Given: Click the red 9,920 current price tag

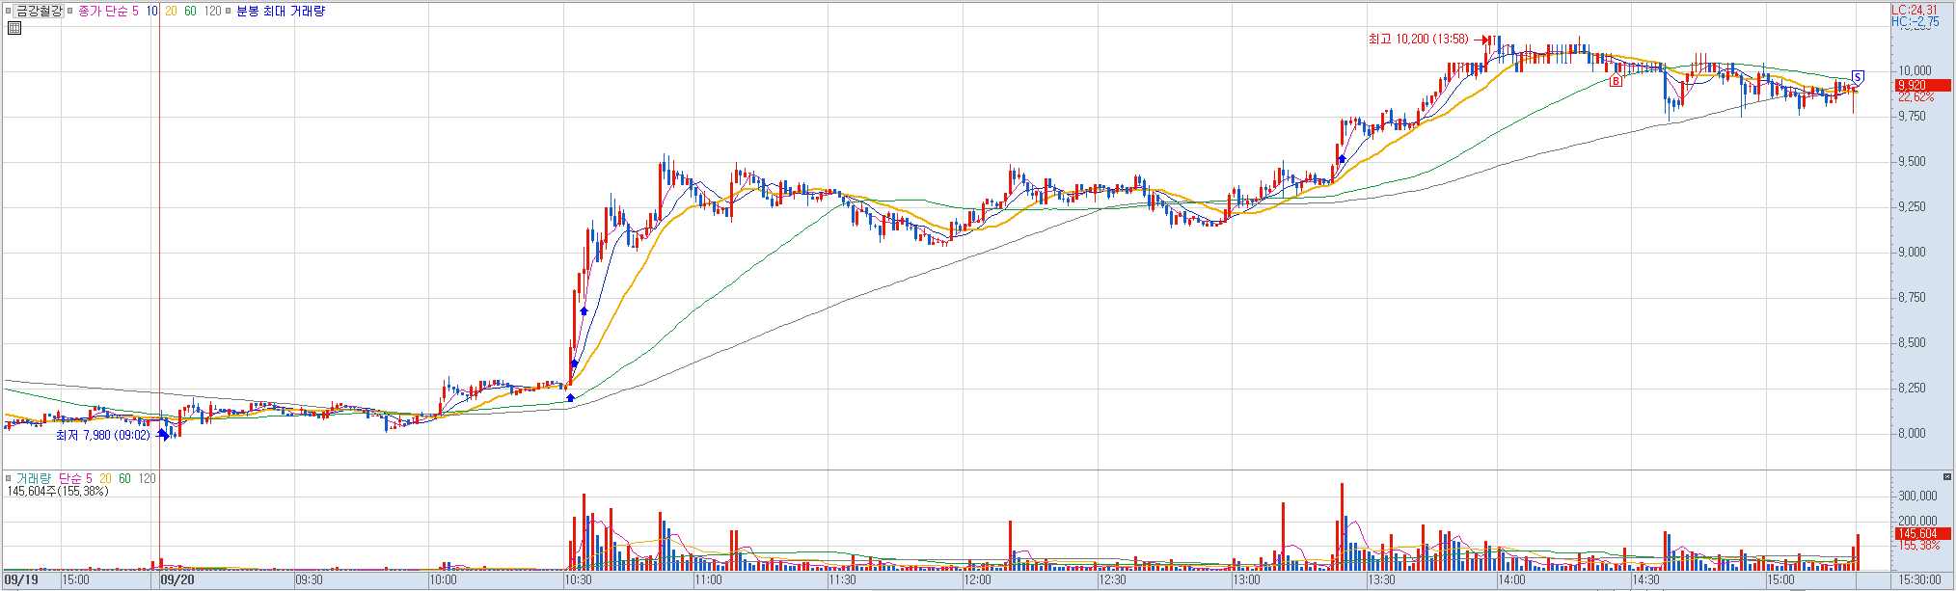Looking at the screenshot, I should pos(1922,86).
